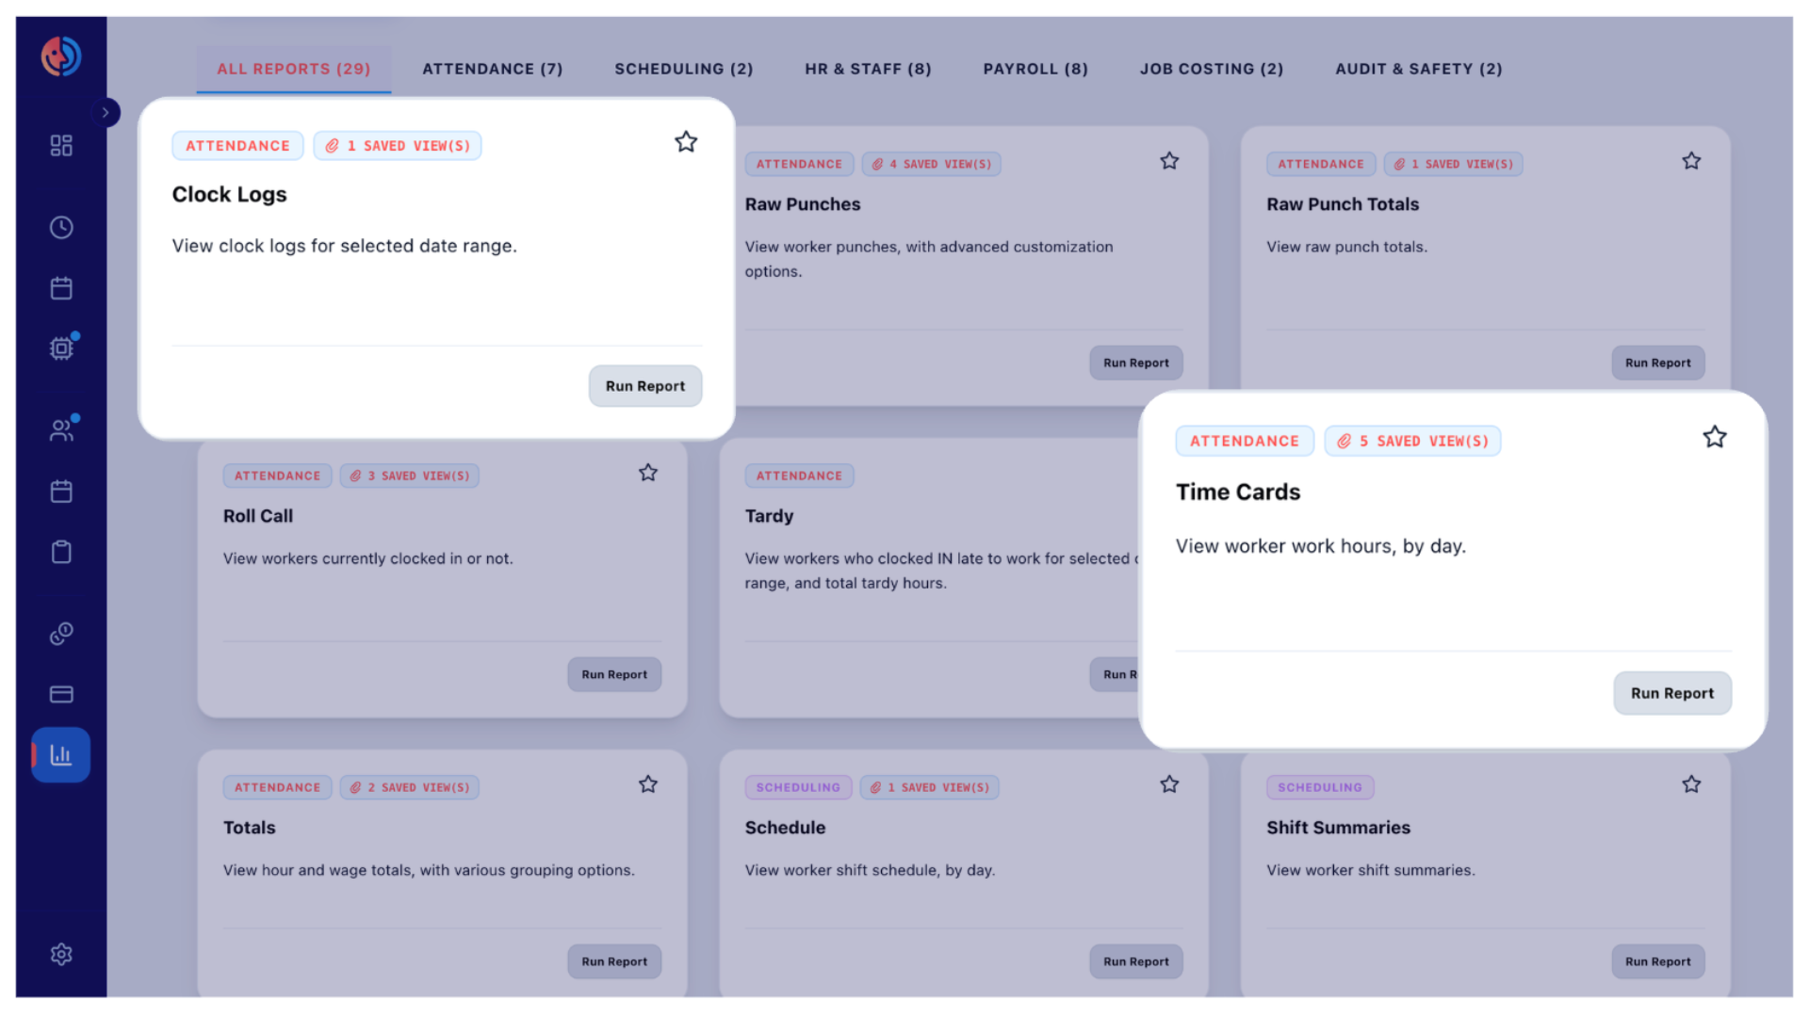The image size is (1809, 1017).
Task: Star the Roll Call report
Action: [648, 473]
